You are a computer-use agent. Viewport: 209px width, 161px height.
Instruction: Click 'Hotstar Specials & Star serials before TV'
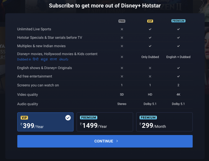[50, 37]
